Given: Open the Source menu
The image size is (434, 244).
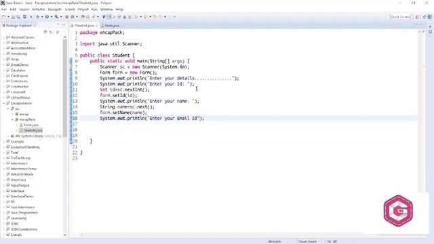Looking at the screenshot, I should (24, 9).
